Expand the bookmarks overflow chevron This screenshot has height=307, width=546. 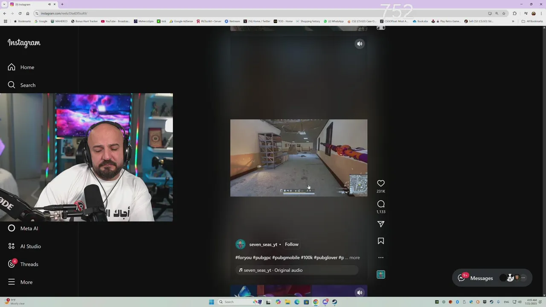click(513, 21)
